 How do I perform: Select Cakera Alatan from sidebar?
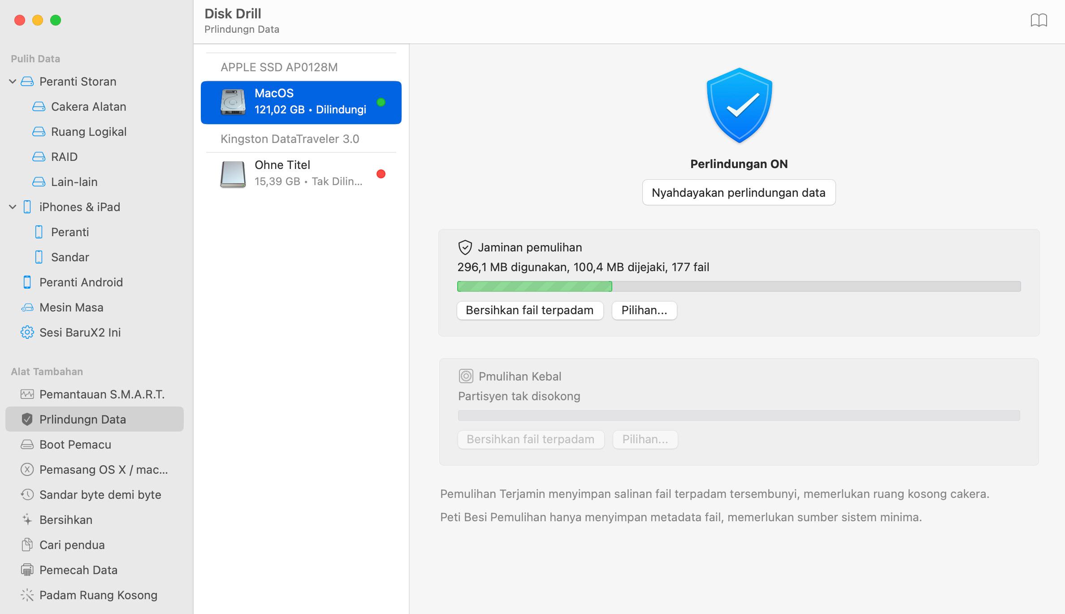89,106
